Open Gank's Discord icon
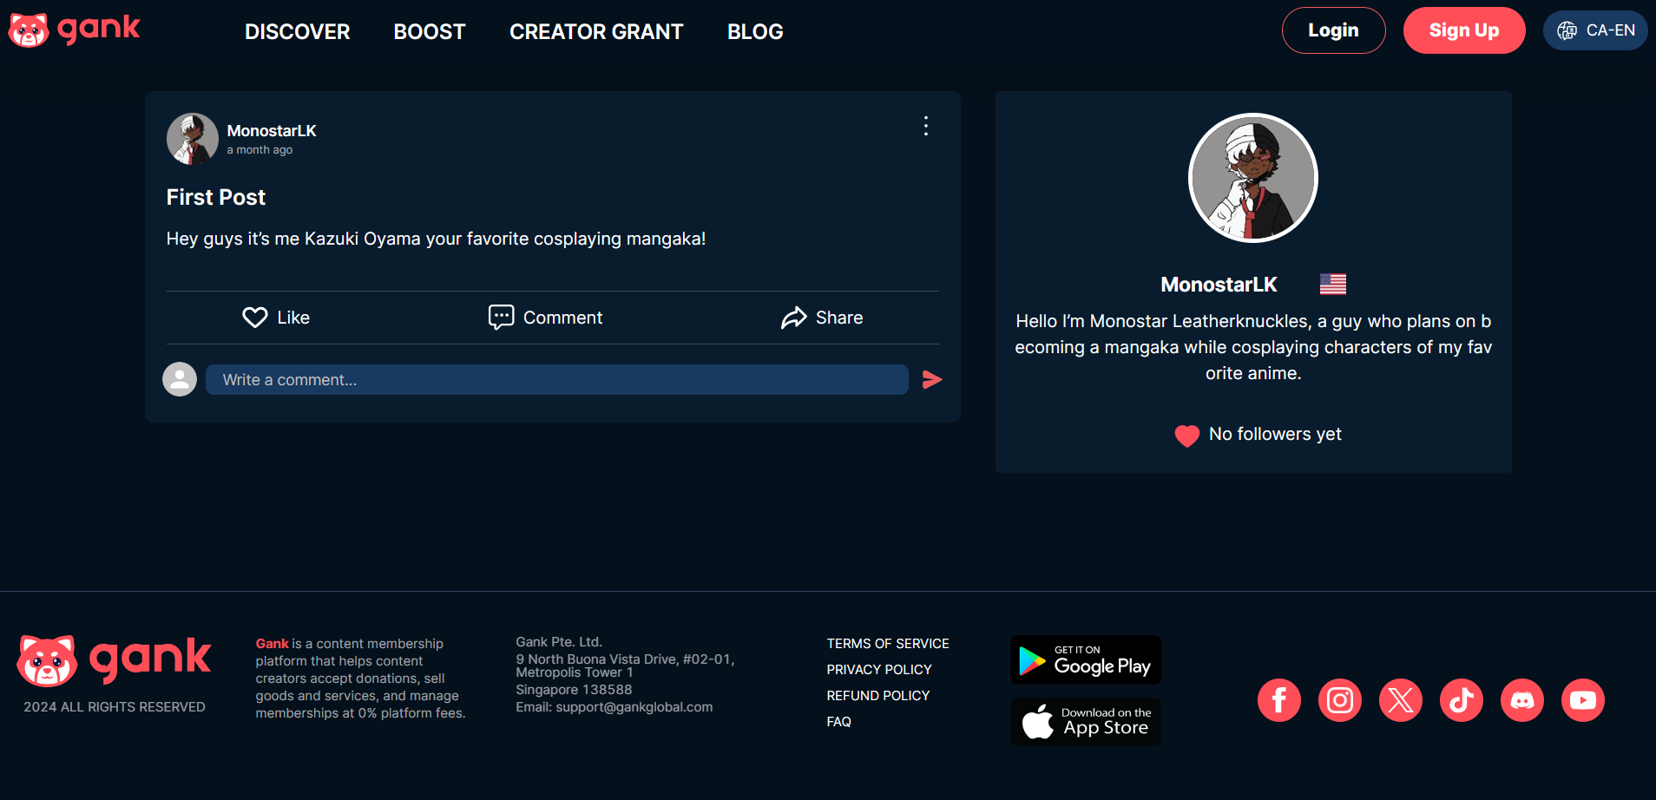 coord(1522,700)
